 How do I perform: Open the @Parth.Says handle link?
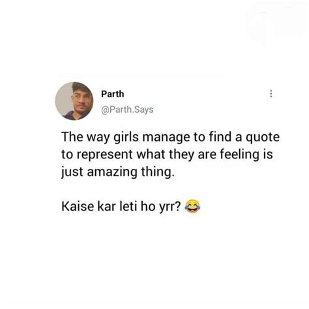(127, 110)
